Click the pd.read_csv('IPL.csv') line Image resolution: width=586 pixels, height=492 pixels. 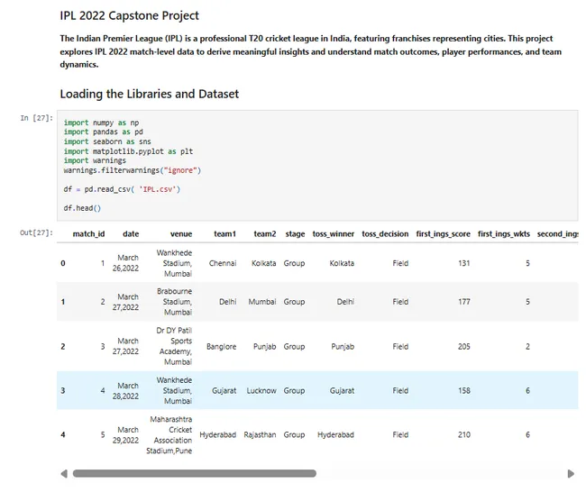point(122,189)
